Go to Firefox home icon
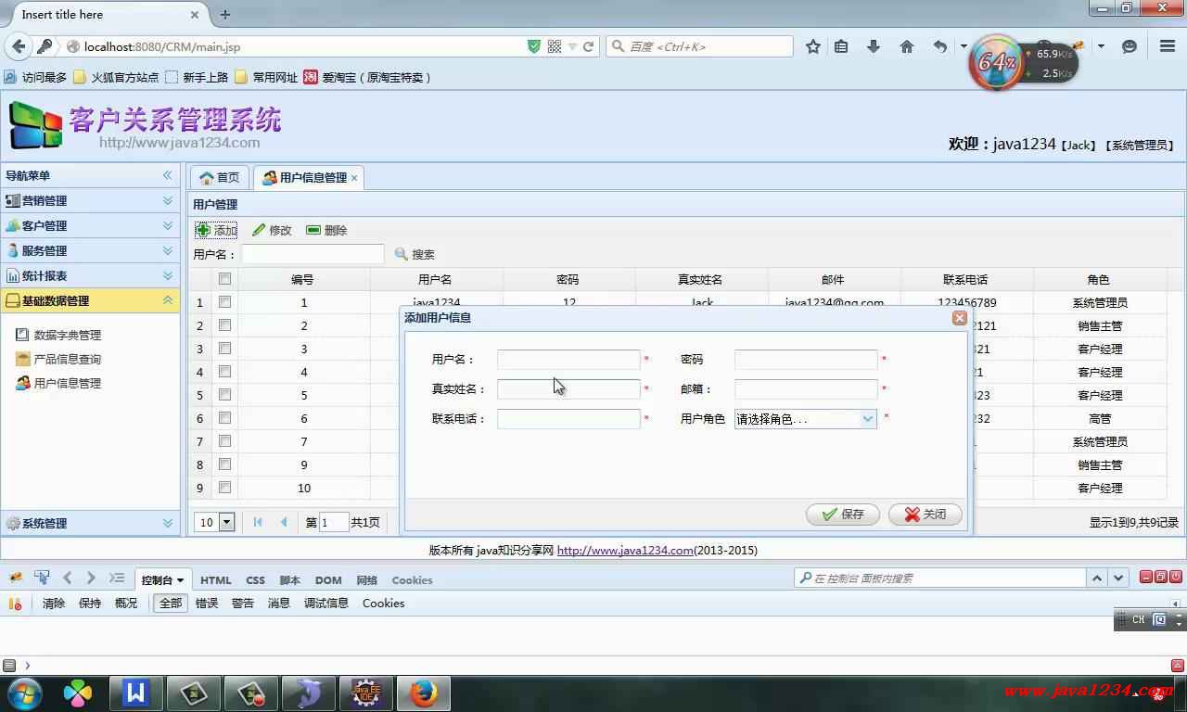The width and height of the screenshot is (1187, 712). coord(907,46)
